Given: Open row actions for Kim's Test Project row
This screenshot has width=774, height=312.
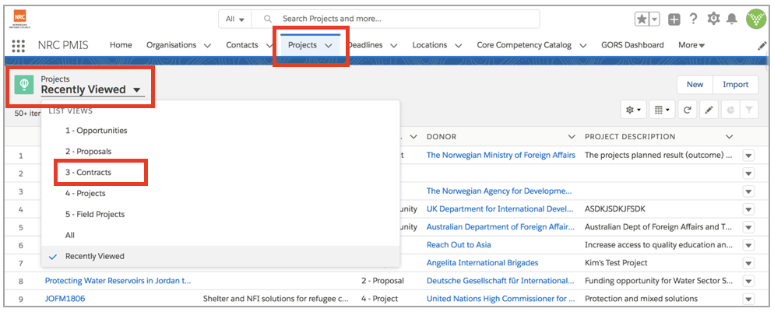Looking at the screenshot, I should point(748,263).
